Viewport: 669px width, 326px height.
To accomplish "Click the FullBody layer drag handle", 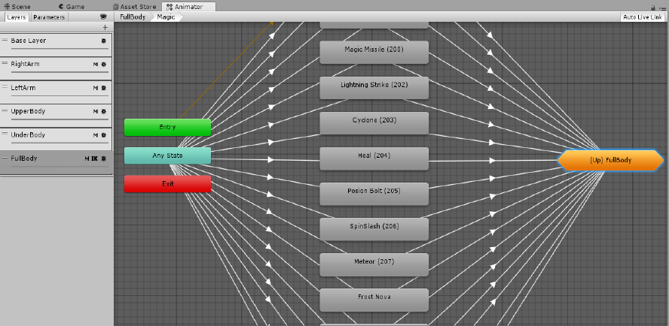I will [5, 158].
